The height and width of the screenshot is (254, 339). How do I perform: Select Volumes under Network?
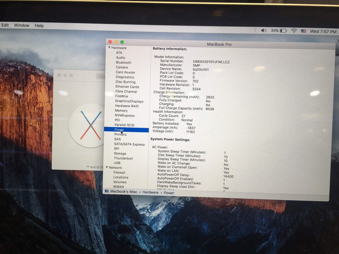pos(120,182)
